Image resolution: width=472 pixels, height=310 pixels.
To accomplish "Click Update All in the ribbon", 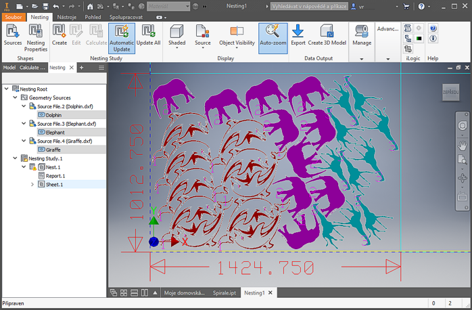I will [x=149, y=35].
